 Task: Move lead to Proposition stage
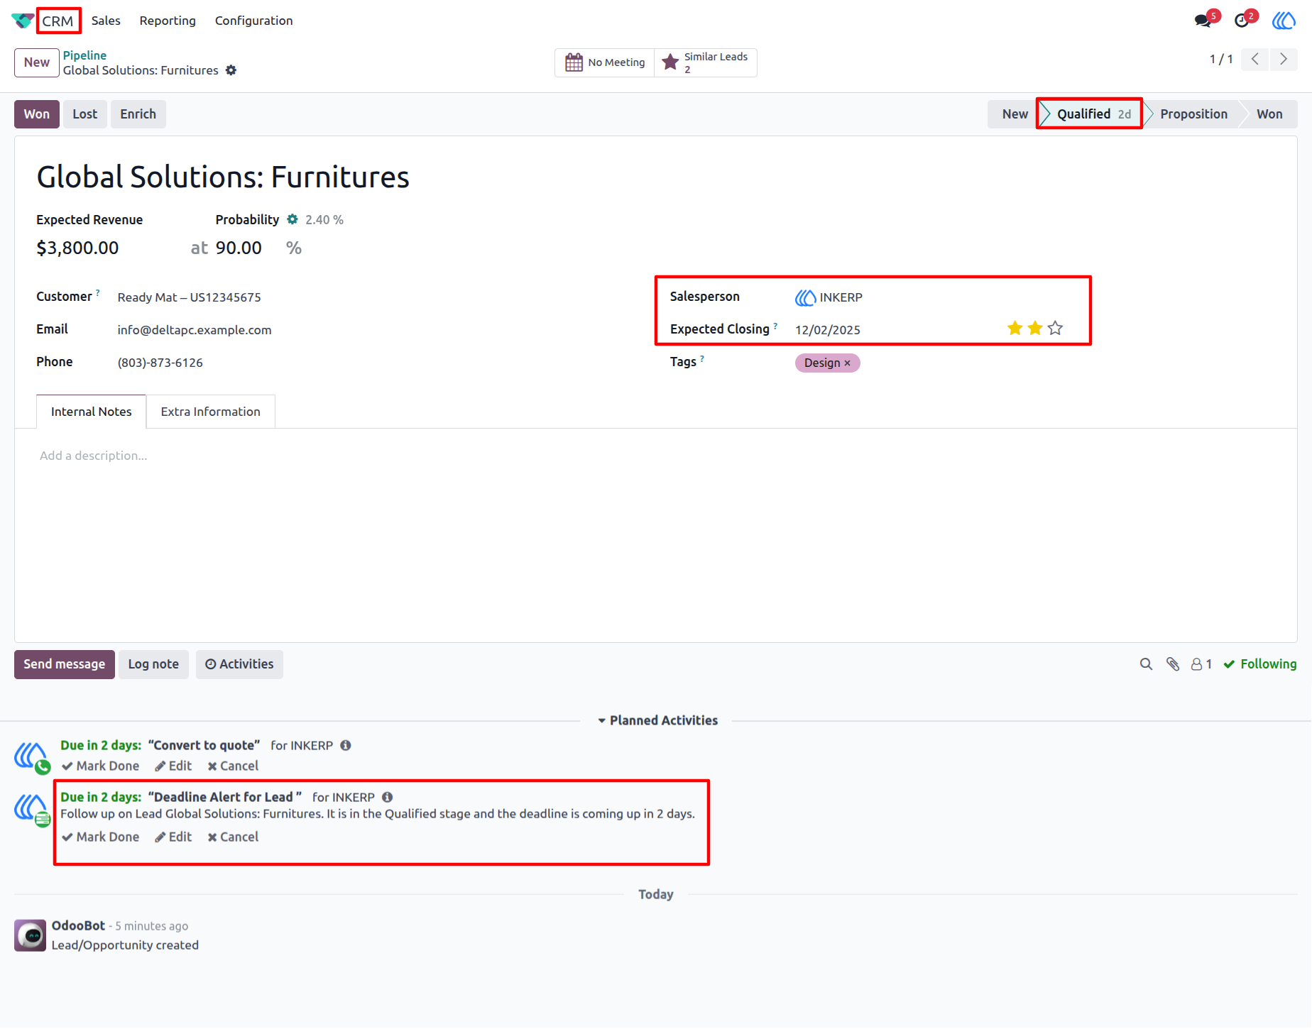[1193, 114]
